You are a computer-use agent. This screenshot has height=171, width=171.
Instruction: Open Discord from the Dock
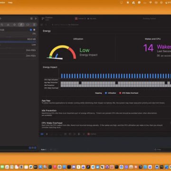[x=74, y=167]
